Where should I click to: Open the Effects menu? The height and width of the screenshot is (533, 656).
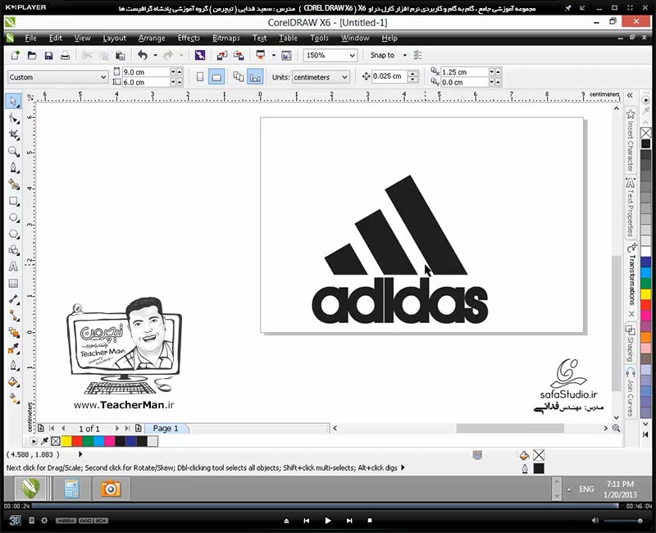point(189,38)
